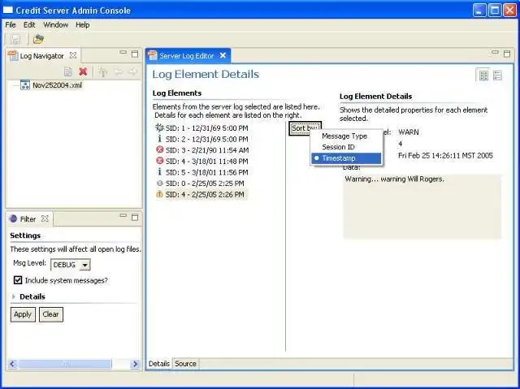This screenshot has height=389, width=520.
Task: Maximize the Filter panel
Action: [x=135, y=218]
